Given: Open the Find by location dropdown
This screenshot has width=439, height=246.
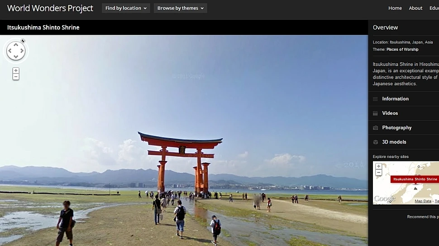Looking at the screenshot, I should (126, 8).
